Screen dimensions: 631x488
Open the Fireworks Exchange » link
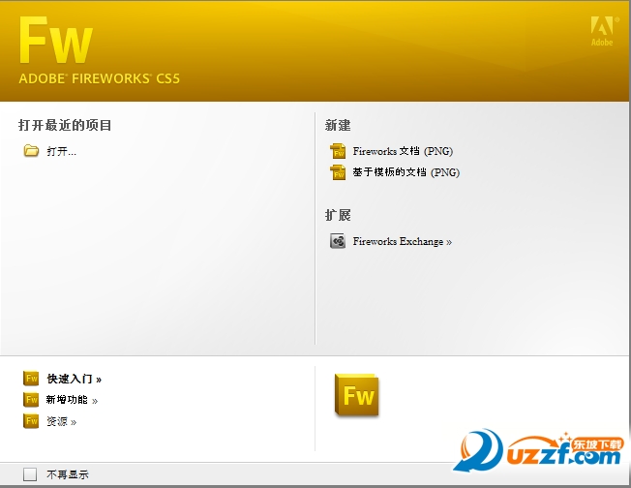pyautogui.click(x=403, y=241)
